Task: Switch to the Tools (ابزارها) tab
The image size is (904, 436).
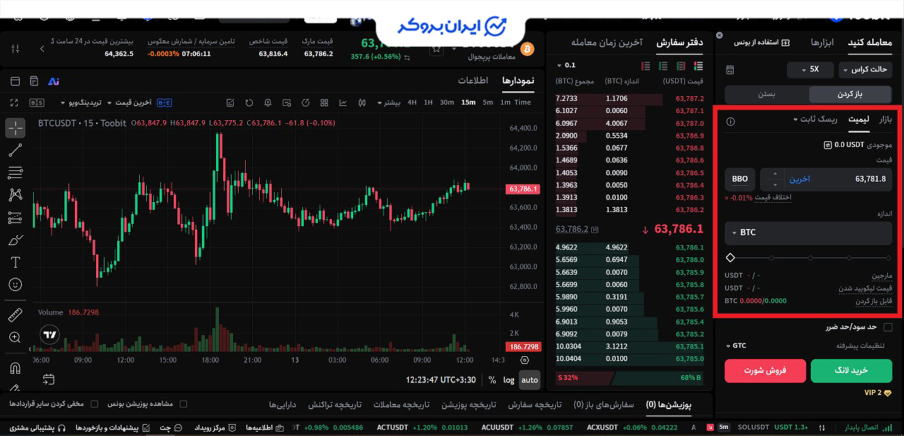Action: click(x=822, y=42)
